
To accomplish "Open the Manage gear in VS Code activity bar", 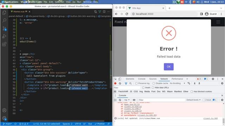I will pos(4,118).
